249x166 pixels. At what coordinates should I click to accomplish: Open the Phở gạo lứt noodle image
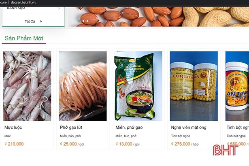click(83, 86)
